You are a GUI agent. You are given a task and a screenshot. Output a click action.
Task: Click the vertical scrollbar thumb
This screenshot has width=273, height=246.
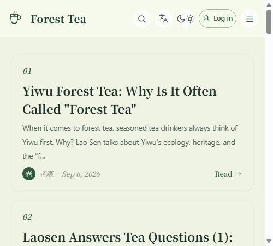pyautogui.click(x=269, y=22)
